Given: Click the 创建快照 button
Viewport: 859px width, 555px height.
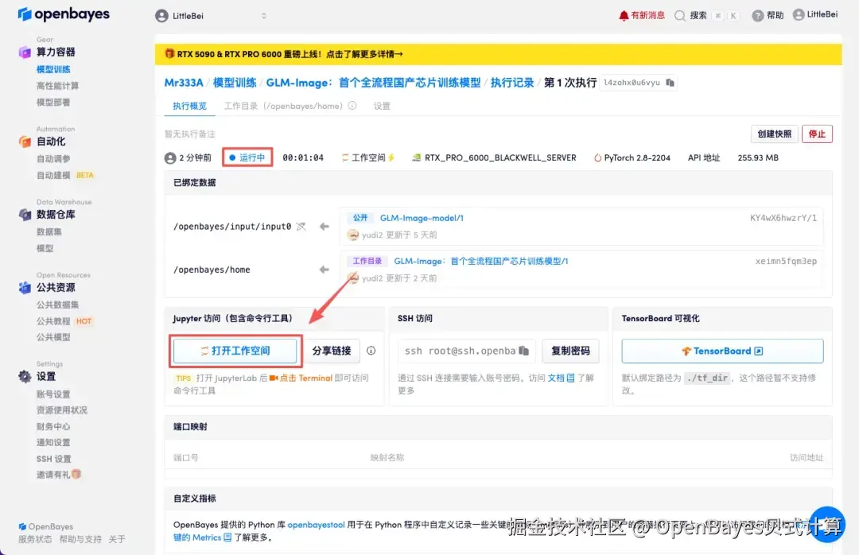Looking at the screenshot, I should pos(774,134).
